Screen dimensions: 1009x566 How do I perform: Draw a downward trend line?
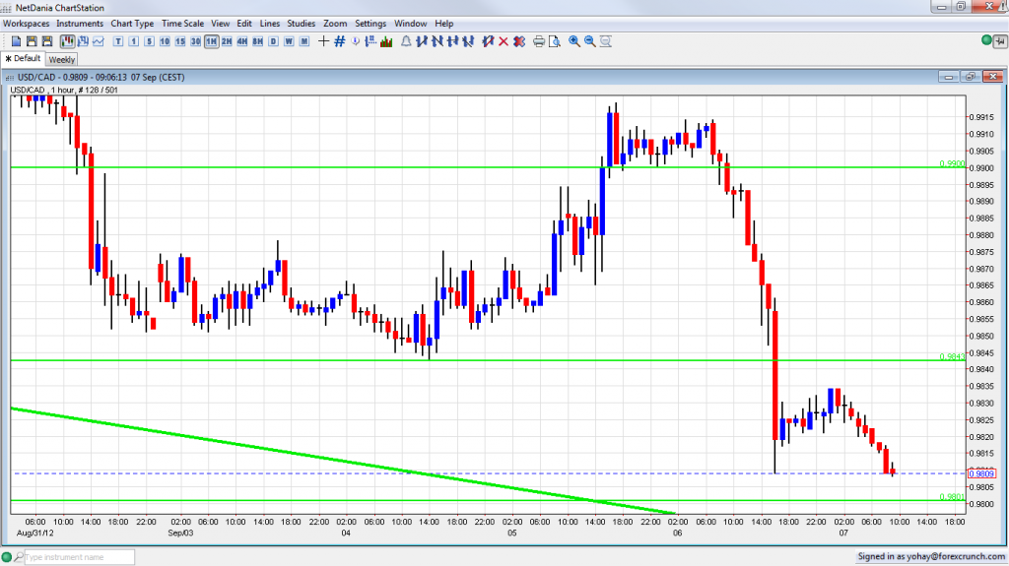[x=437, y=41]
